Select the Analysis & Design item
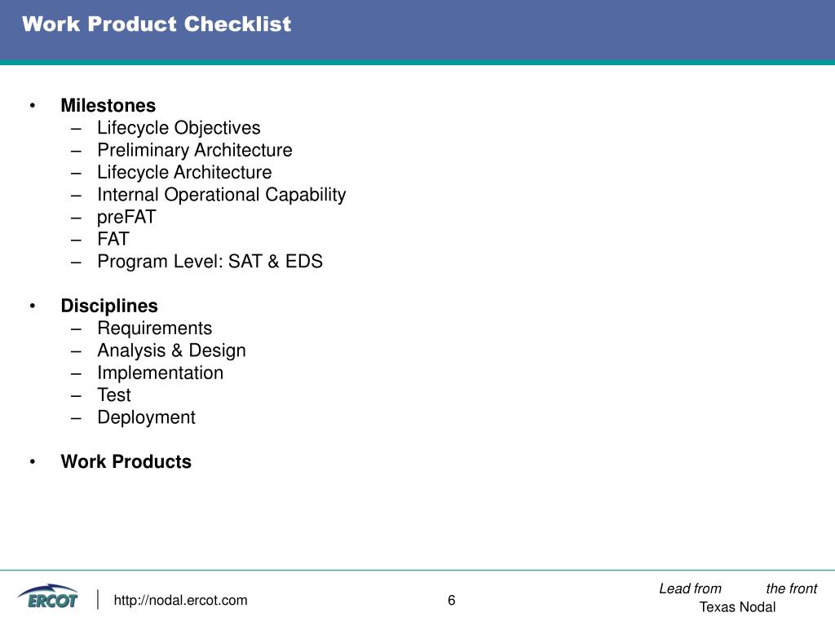Viewport: 835px width, 626px height. point(171,350)
